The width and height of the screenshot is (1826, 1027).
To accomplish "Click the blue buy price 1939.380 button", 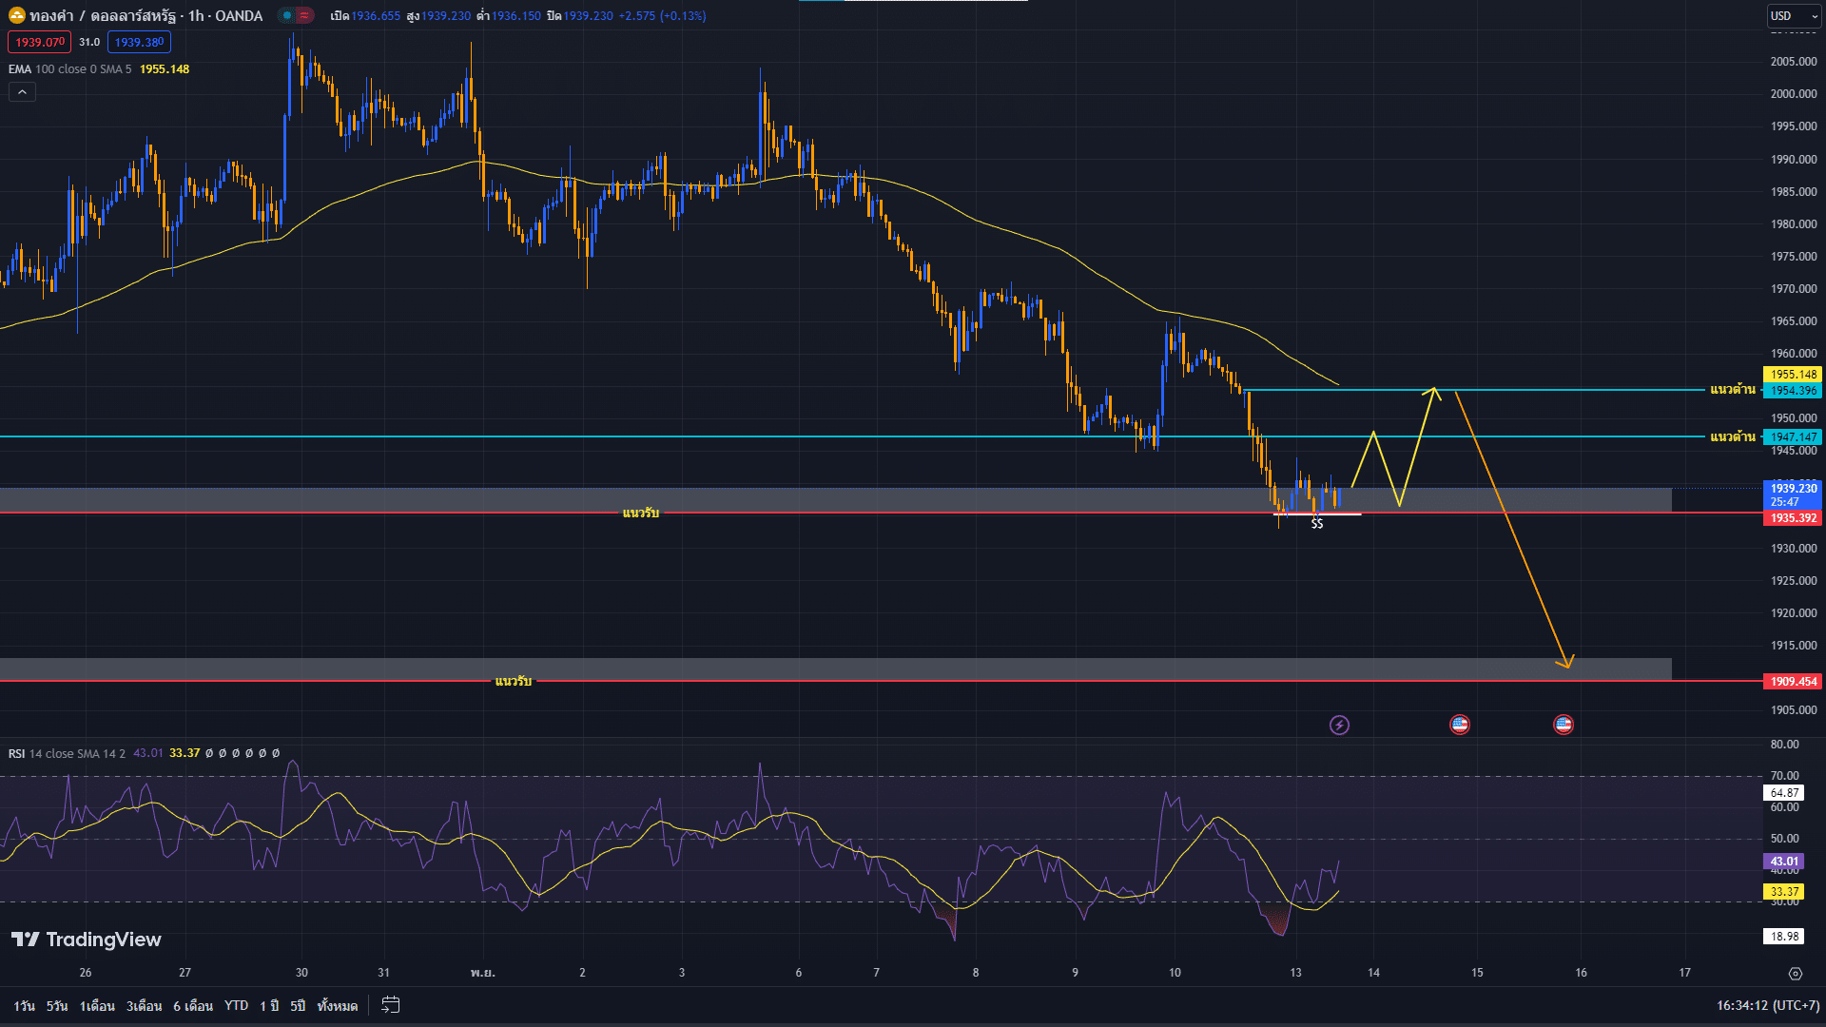I will click(139, 42).
